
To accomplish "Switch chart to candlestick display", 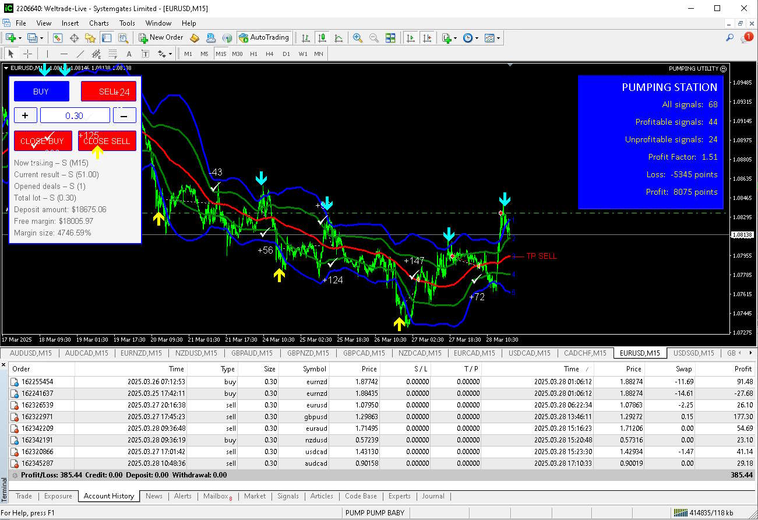I will point(321,37).
